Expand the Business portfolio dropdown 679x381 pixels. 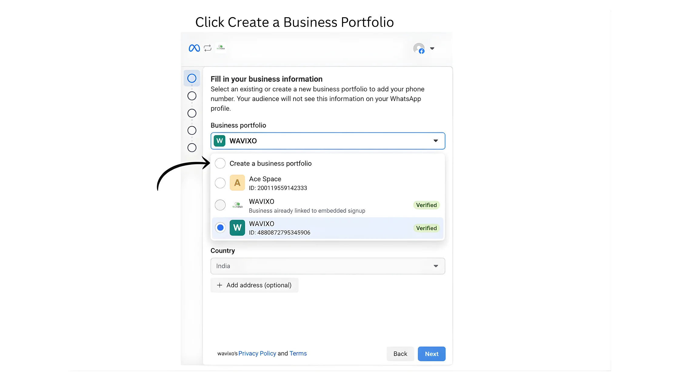436,141
